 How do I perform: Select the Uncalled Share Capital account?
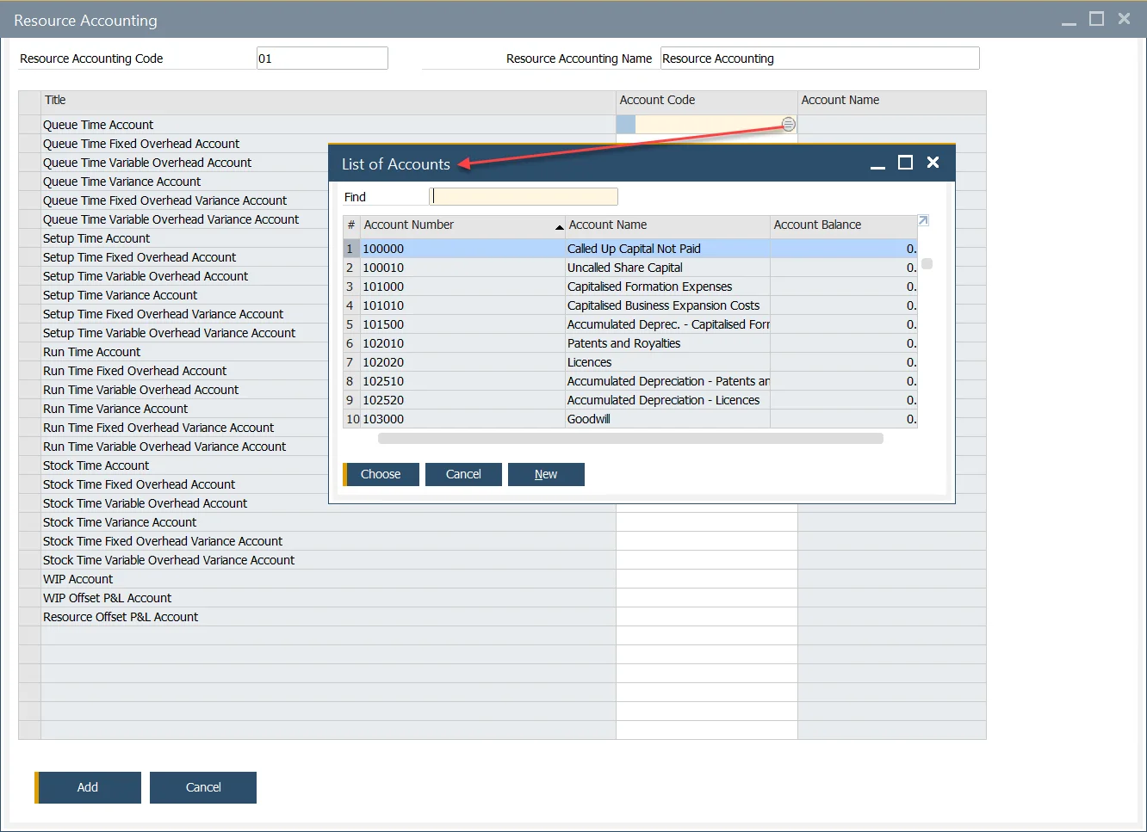[x=624, y=267]
